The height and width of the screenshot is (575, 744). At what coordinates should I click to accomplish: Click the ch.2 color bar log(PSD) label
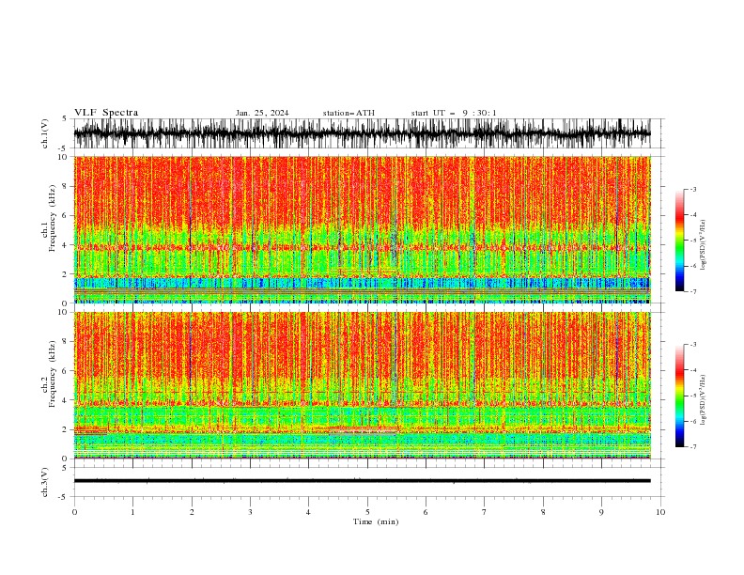tap(703, 400)
